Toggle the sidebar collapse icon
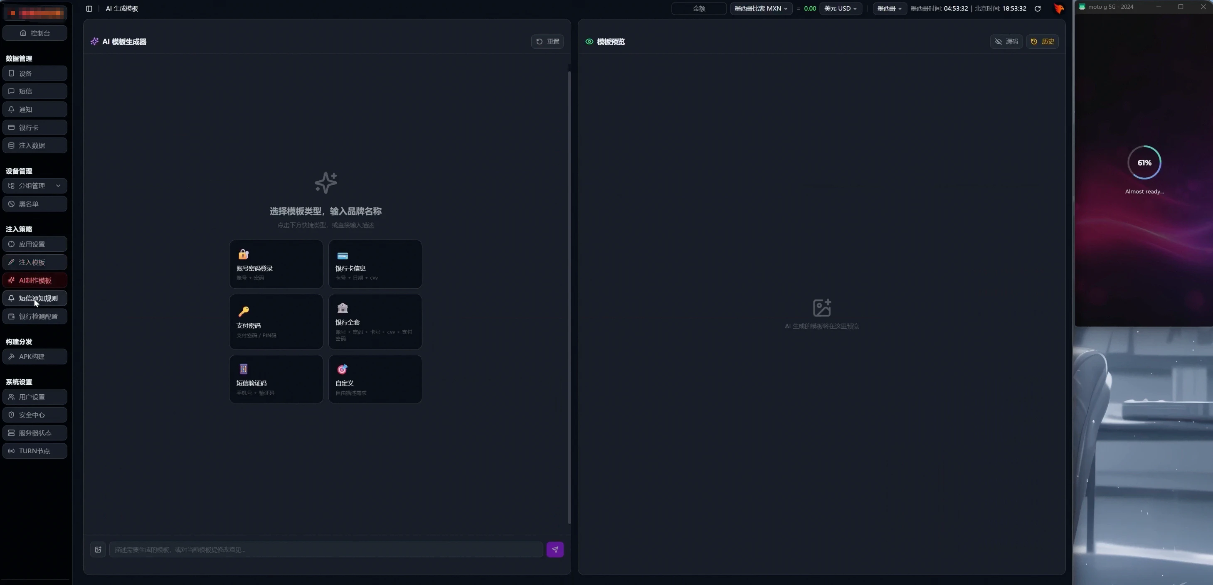This screenshot has height=585, width=1213. 89,8
